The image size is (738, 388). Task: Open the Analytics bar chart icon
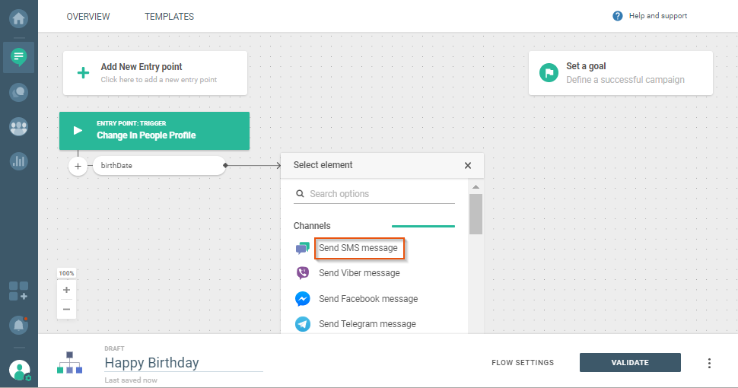[18, 161]
